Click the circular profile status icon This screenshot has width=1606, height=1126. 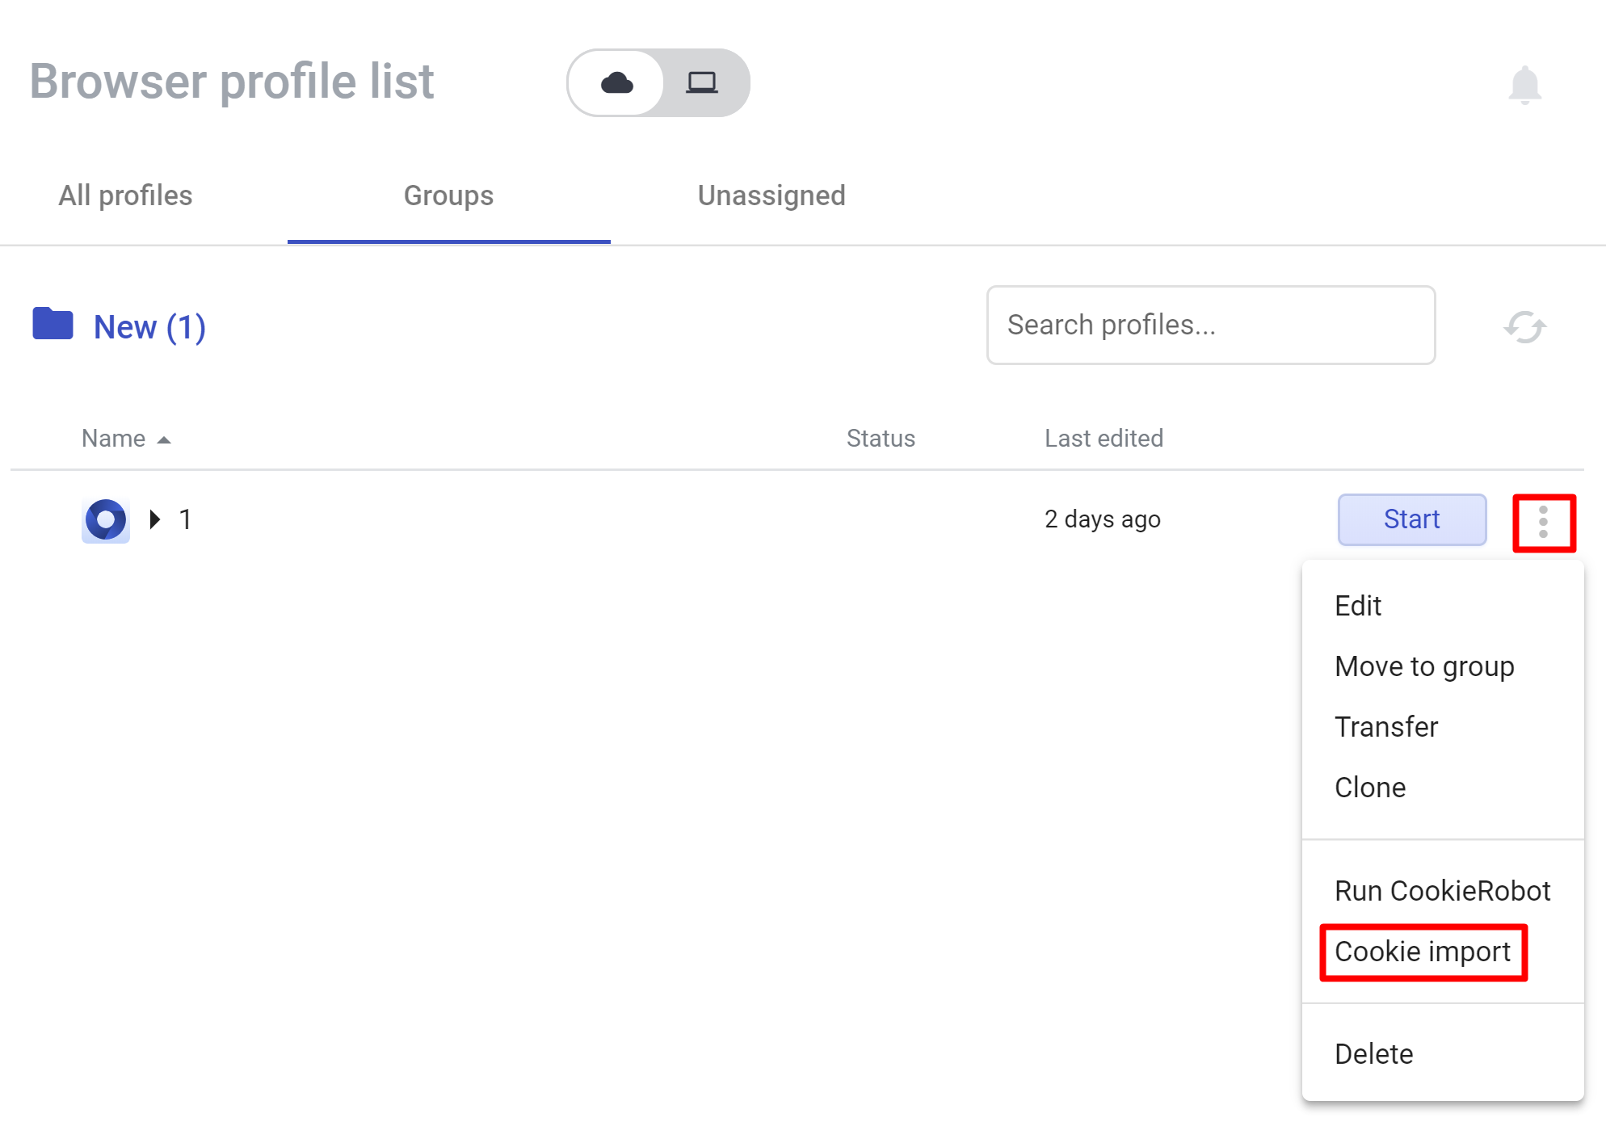(103, 519)
